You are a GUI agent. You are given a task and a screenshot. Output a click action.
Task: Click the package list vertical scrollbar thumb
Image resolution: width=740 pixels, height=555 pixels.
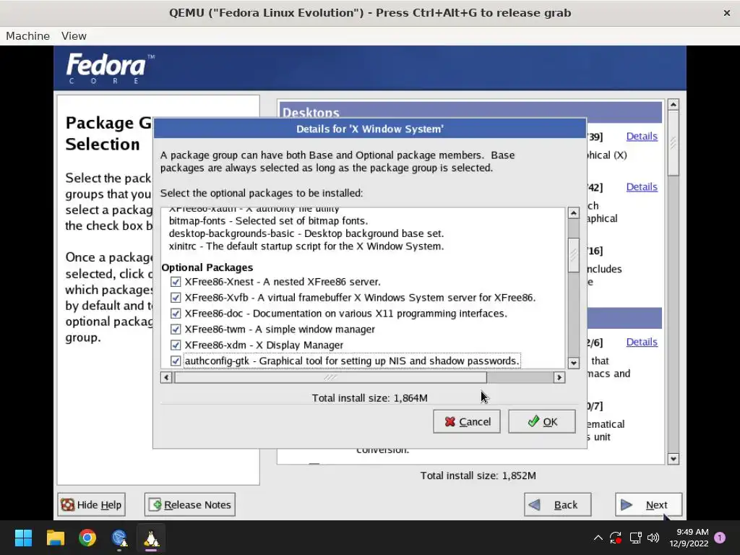573,255
